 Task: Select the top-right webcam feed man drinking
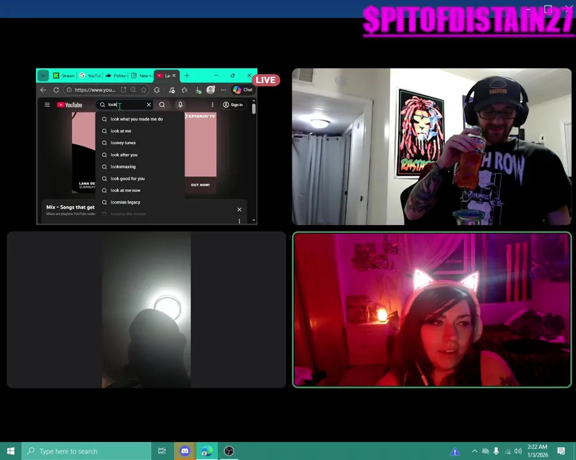pos(431,146)
